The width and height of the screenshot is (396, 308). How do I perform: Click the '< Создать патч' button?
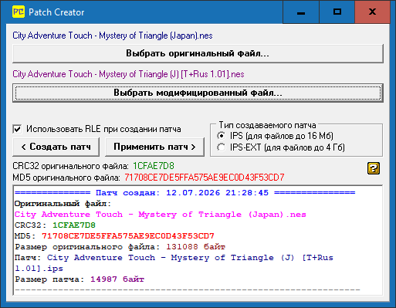point(56,147)
